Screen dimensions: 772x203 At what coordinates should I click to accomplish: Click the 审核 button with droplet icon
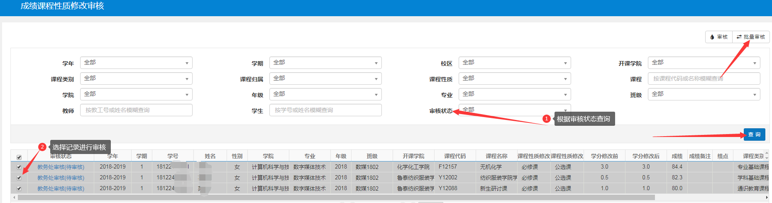click(718, 37)
